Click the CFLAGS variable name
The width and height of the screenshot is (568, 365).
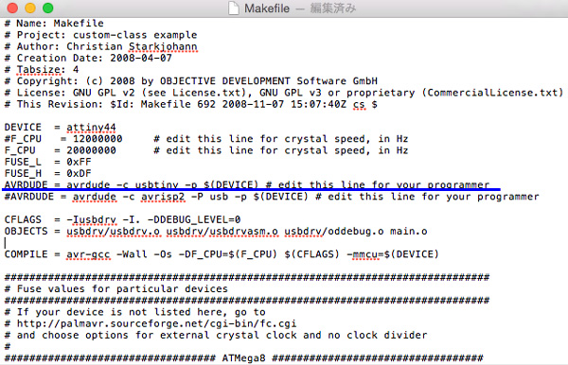pyautogui.click(x=23, y=220)
